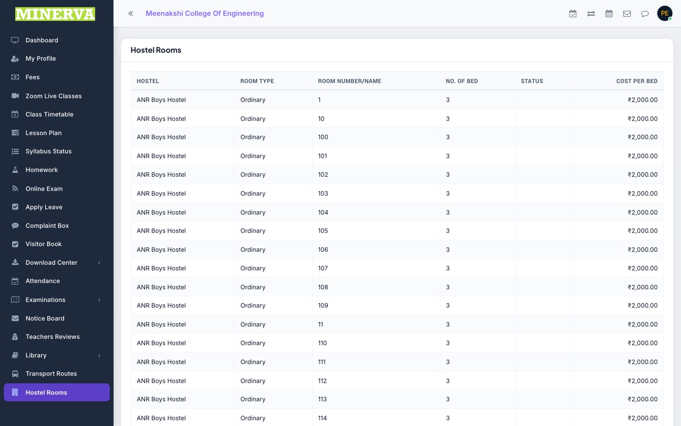The height and width of the screenshot is (426, 681).
Task: Click the Library book icon
Action: tap(15, 355)
